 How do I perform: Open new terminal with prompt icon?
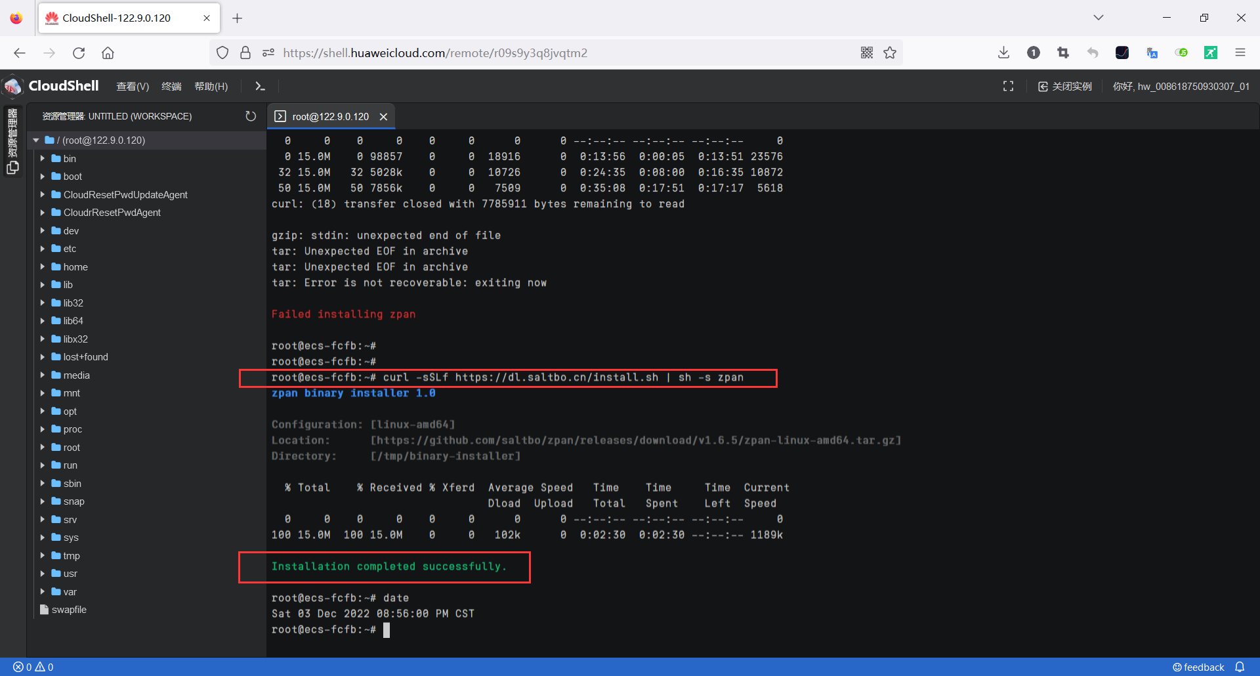[x=260, y=86]
